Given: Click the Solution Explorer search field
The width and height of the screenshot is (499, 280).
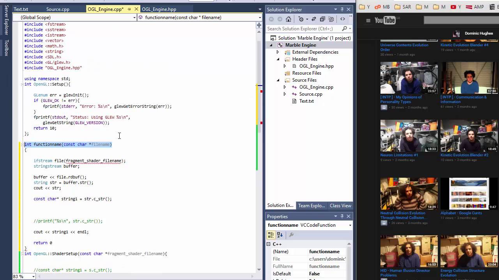Looking at the screenshot, I should (303, 29).
